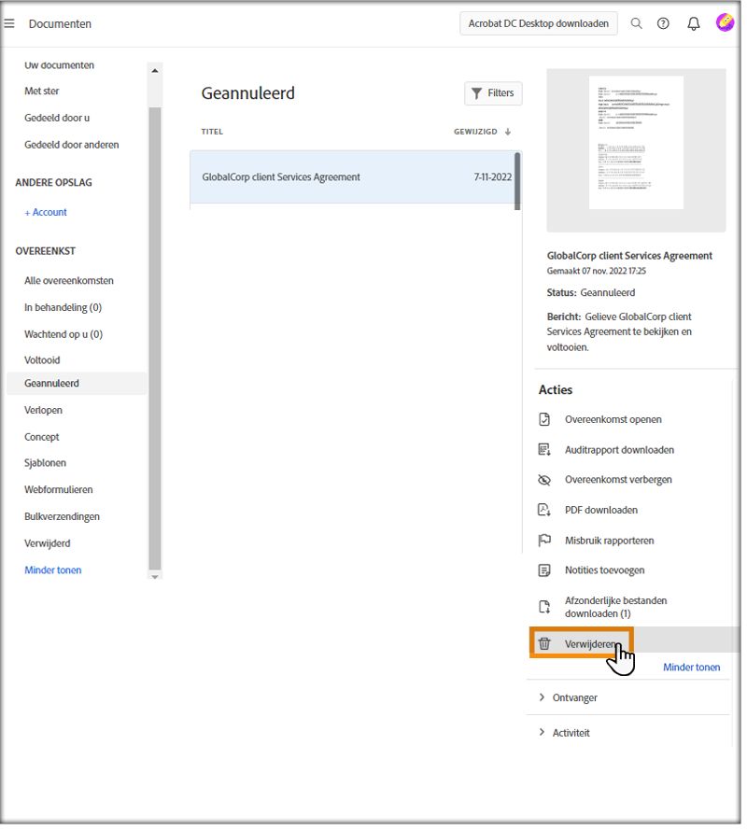Image resolution: width=747 pixels, height=830 pixels.
Task: Collapse sidebar list with Minder tonen
Action: point(53,570)
